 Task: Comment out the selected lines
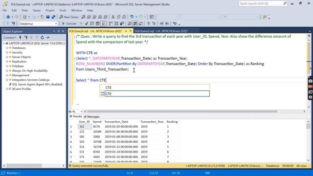point(148,23)
